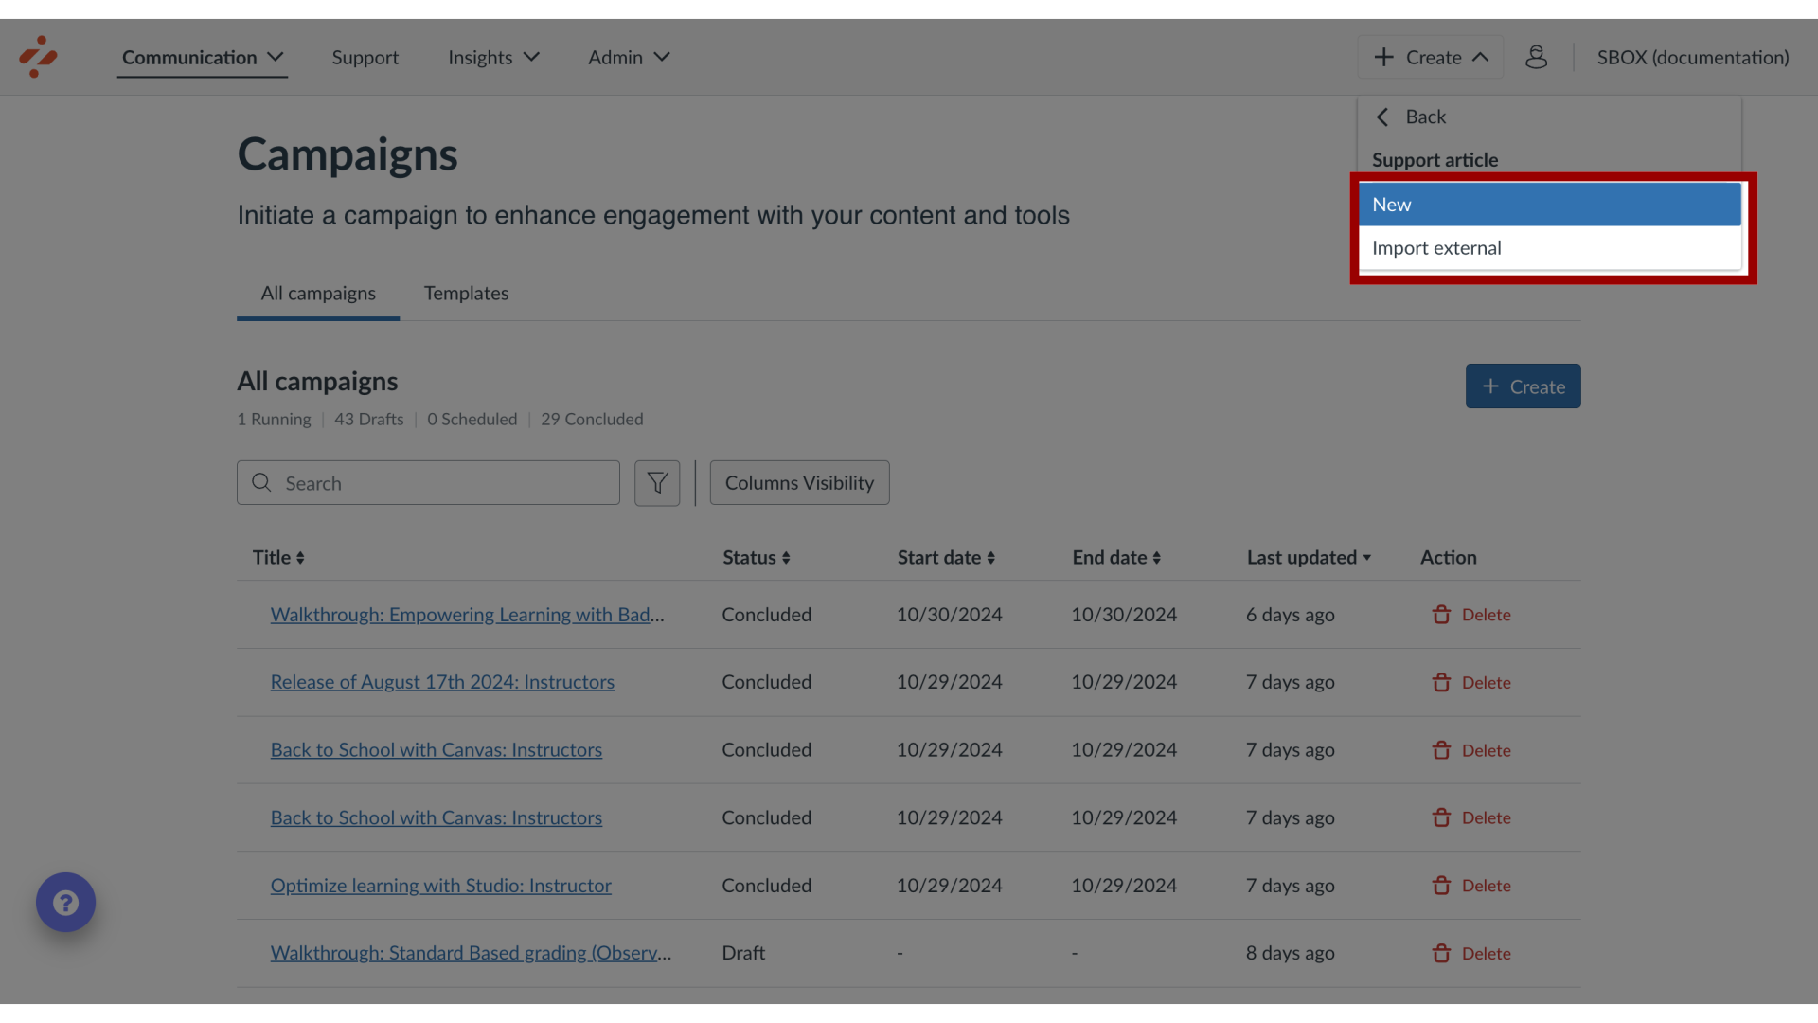Click the user profile icon

click(x=1536, y=56)
